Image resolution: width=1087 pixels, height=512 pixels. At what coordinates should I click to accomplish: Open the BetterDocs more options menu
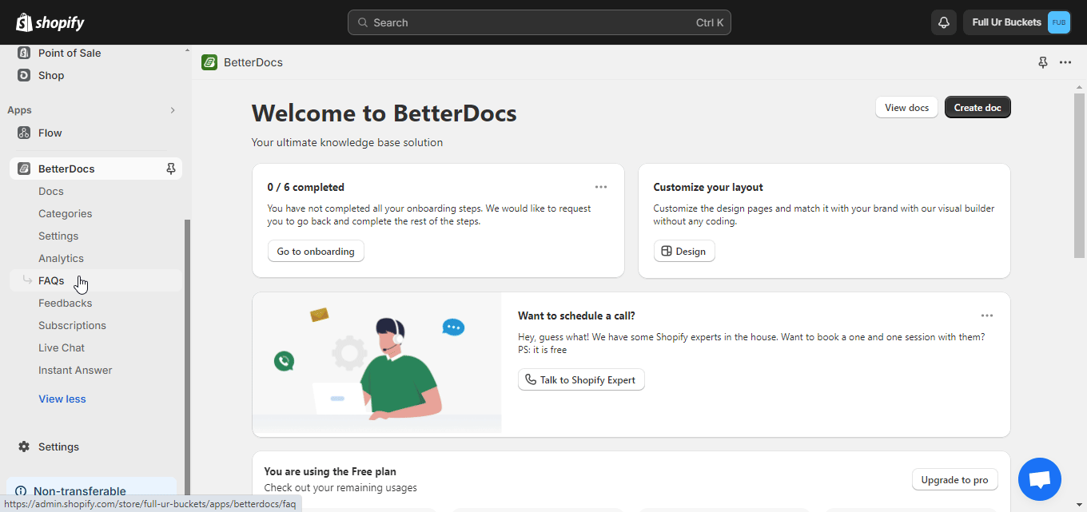1065,62
